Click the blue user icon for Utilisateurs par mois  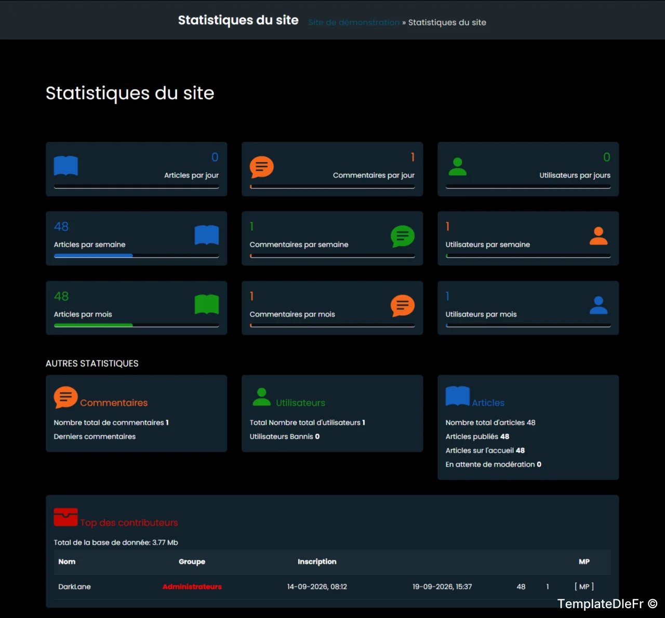tap(598, 305)
